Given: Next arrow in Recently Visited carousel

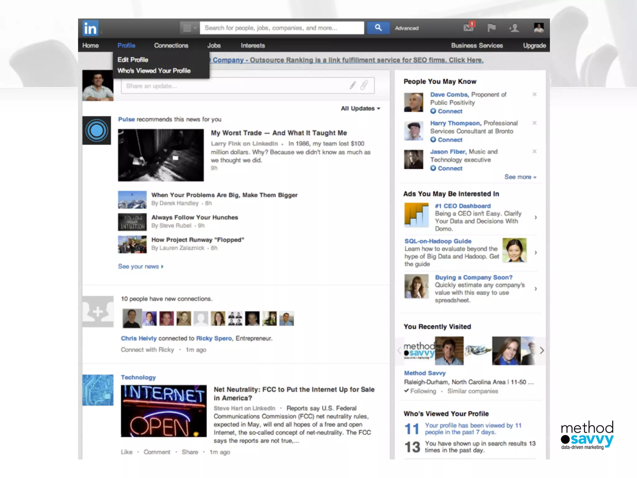Looking at the screenshot, I should pyautogui.click(x=542, y=350).
